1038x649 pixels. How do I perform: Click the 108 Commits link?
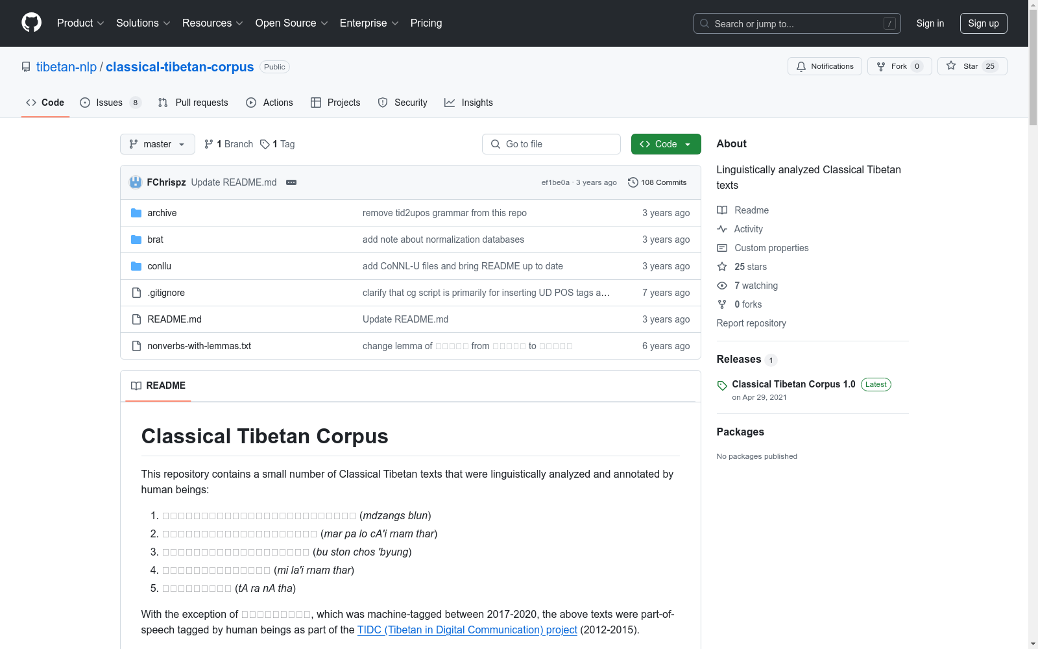[657, 182]
